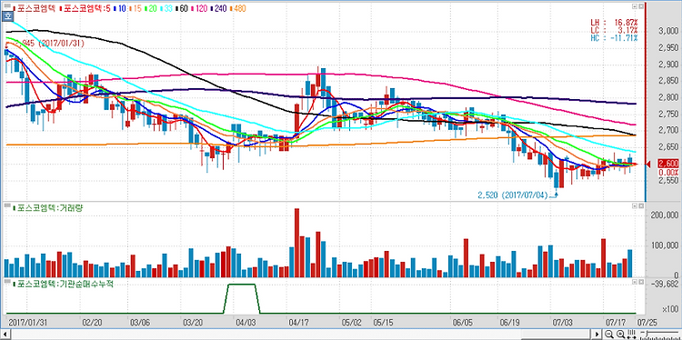Click the horizontal scrollbar right arrow

[x=597, y=335]
